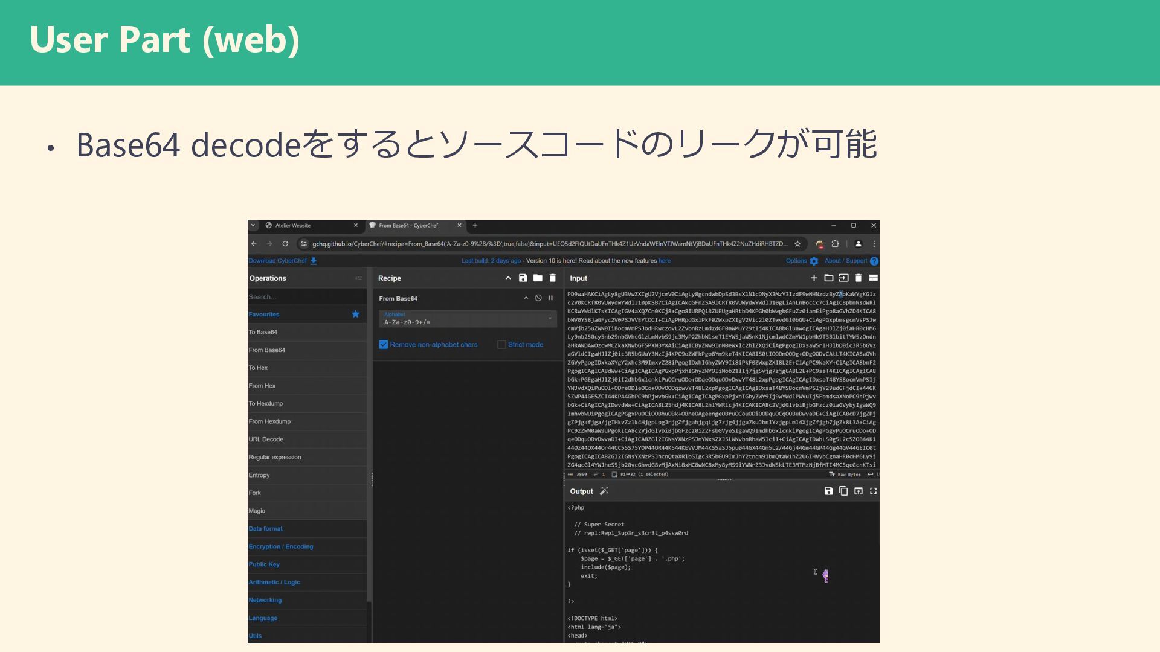Image resolution: width=1160 pixels, height=652 pixels.
Task: Collapse the From Base64 operation chevron
Action: click(x=526, y=298)
